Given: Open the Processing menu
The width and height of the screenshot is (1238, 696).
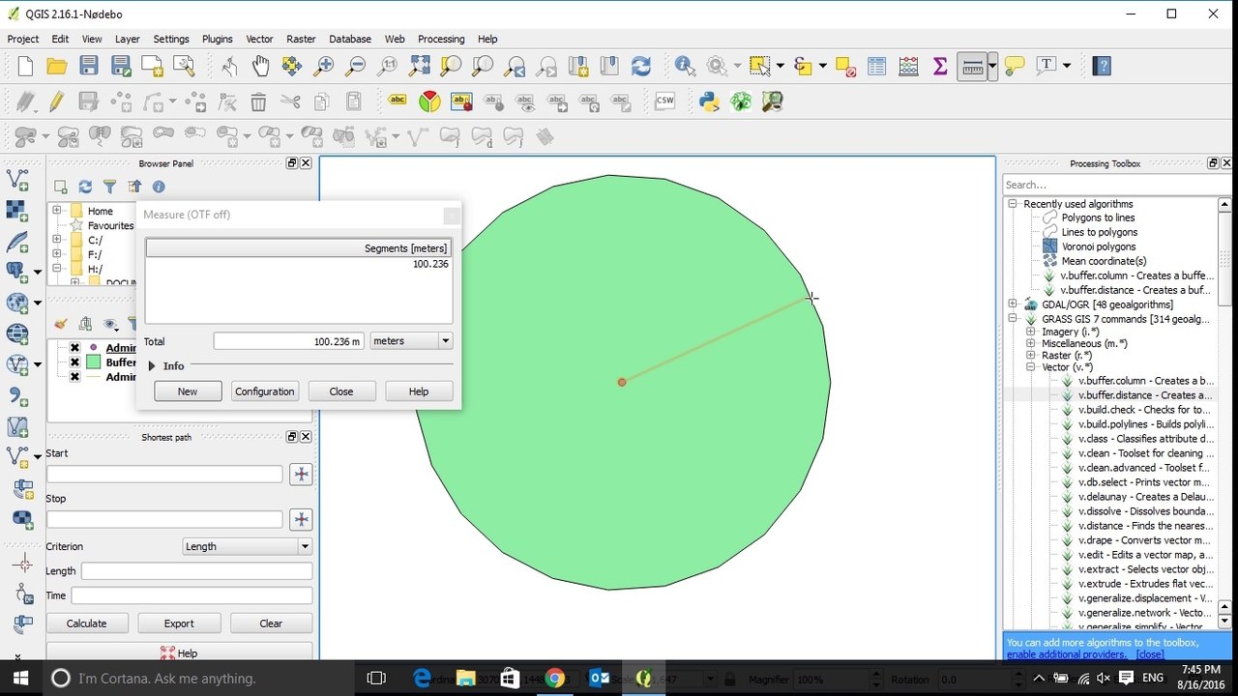Looking at the screenshot, I should click(x=440, y=39).
